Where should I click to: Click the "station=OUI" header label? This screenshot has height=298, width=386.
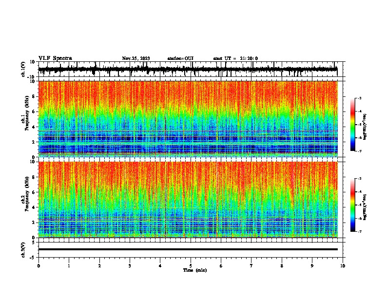point(180,58)
